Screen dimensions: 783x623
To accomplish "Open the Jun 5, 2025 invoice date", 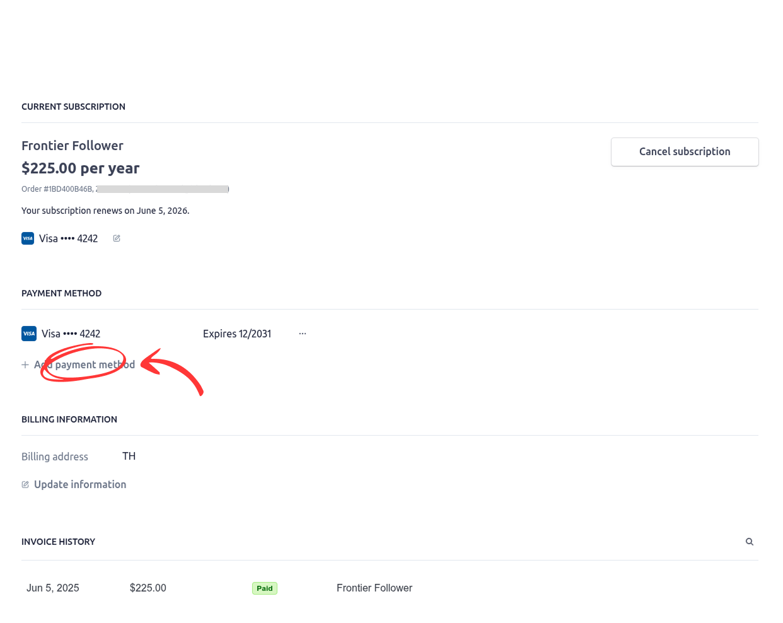I will 53,588.
